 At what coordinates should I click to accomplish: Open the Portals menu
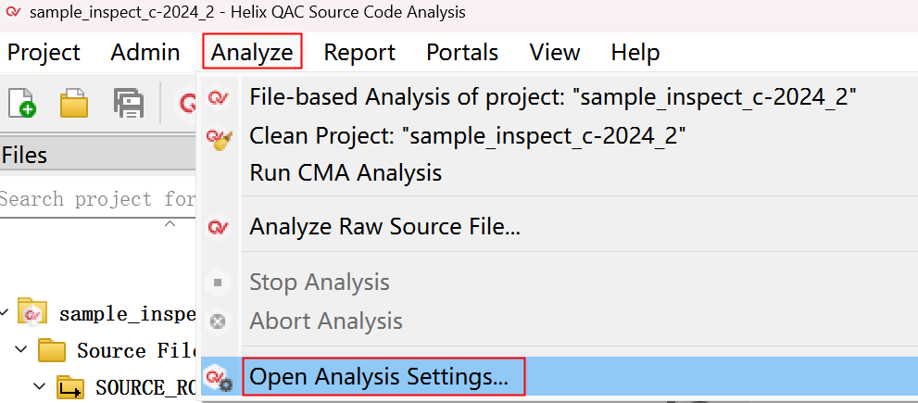point(462,53)
